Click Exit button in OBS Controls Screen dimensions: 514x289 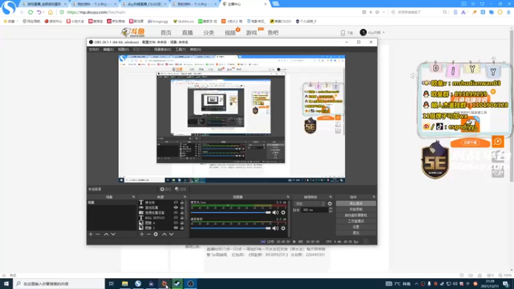(x=356, y=232)
